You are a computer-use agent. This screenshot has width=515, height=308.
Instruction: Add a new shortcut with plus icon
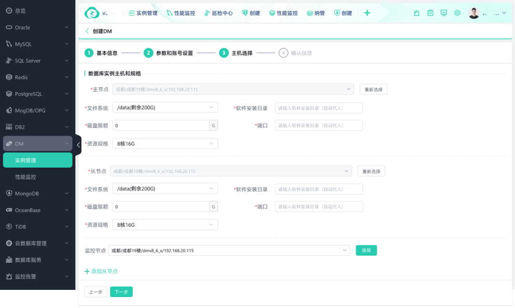[367, 13]
